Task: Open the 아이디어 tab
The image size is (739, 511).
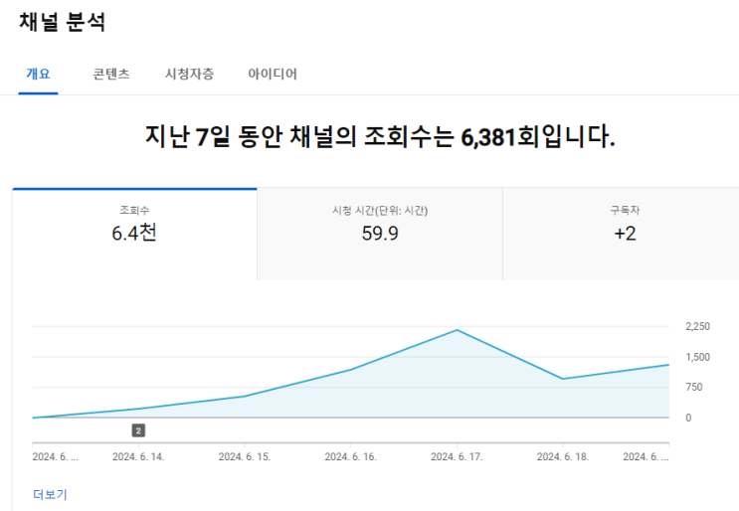Action: [273, 74]
